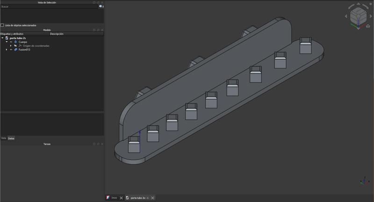The width and height of the screenshot is (374, 202).
Task: Collapse the Cuerpo tree node
Action: click(x=7, y=42)
